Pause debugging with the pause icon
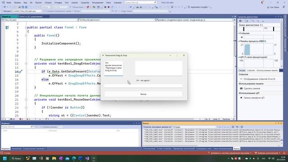Image resolution: width=288 pixels, height=162 pixels. click(x=105, y=7)
